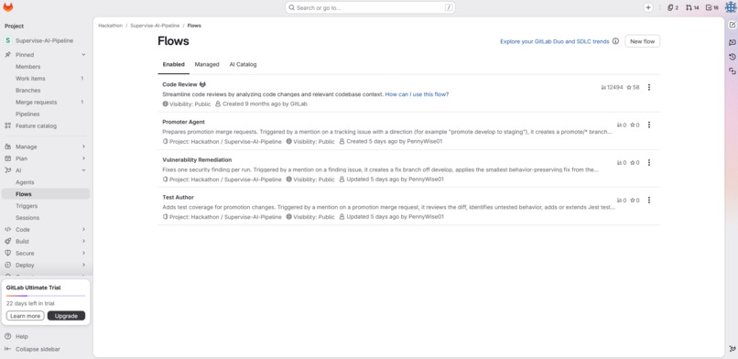Open the Test Author flow title
This screenshot has width=738, height=359.
178,197
